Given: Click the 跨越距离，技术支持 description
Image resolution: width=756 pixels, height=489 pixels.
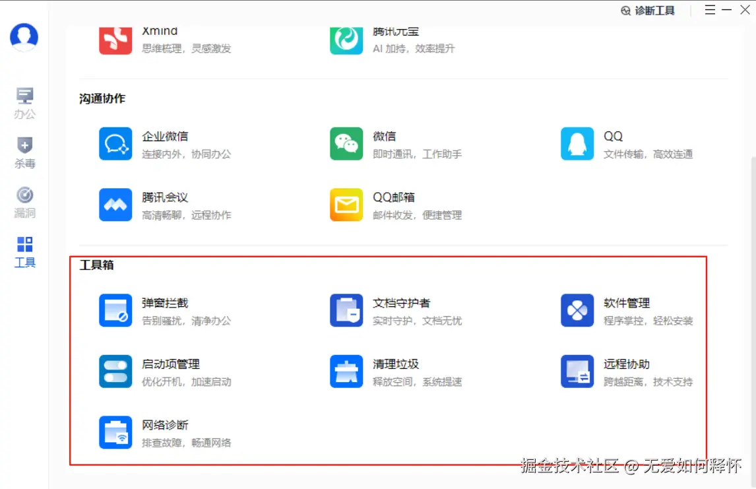Looking at the screenshot, I should (648, 382).
